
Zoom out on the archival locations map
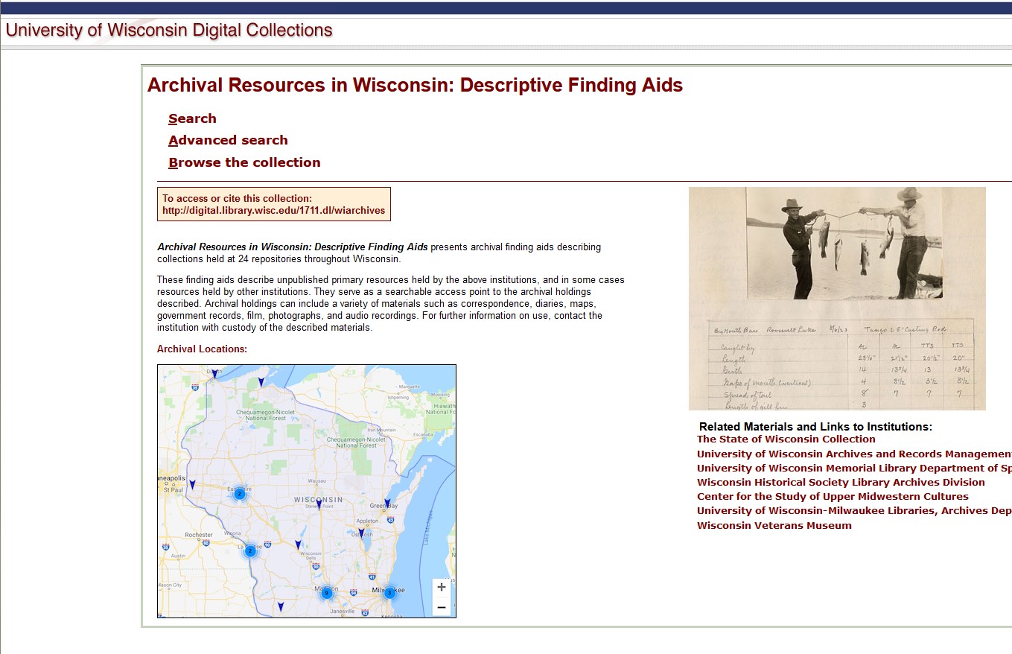442,607
